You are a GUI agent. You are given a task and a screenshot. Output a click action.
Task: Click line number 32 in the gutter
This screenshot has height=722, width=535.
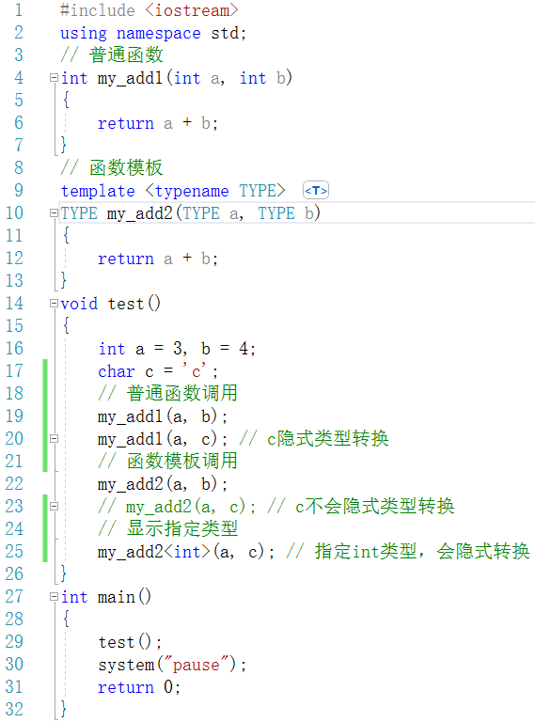point(14,710)
